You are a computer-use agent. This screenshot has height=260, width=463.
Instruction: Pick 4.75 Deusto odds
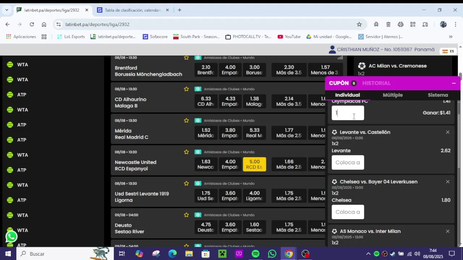point(206,227)
